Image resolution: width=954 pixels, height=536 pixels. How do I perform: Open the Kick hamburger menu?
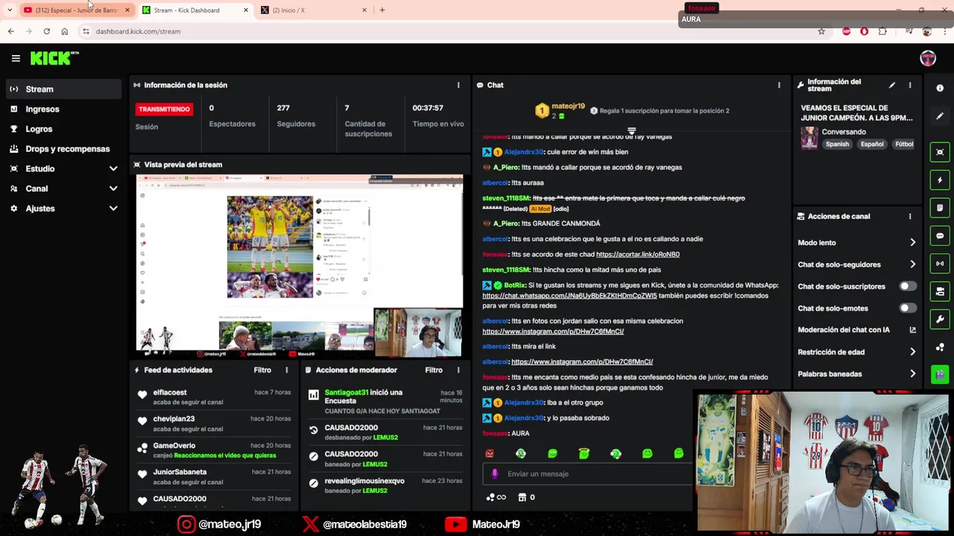[16, 58]
